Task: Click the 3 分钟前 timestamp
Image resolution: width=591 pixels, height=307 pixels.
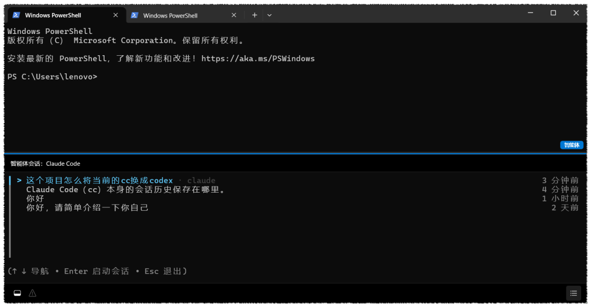Action: (x=560, y=180)
